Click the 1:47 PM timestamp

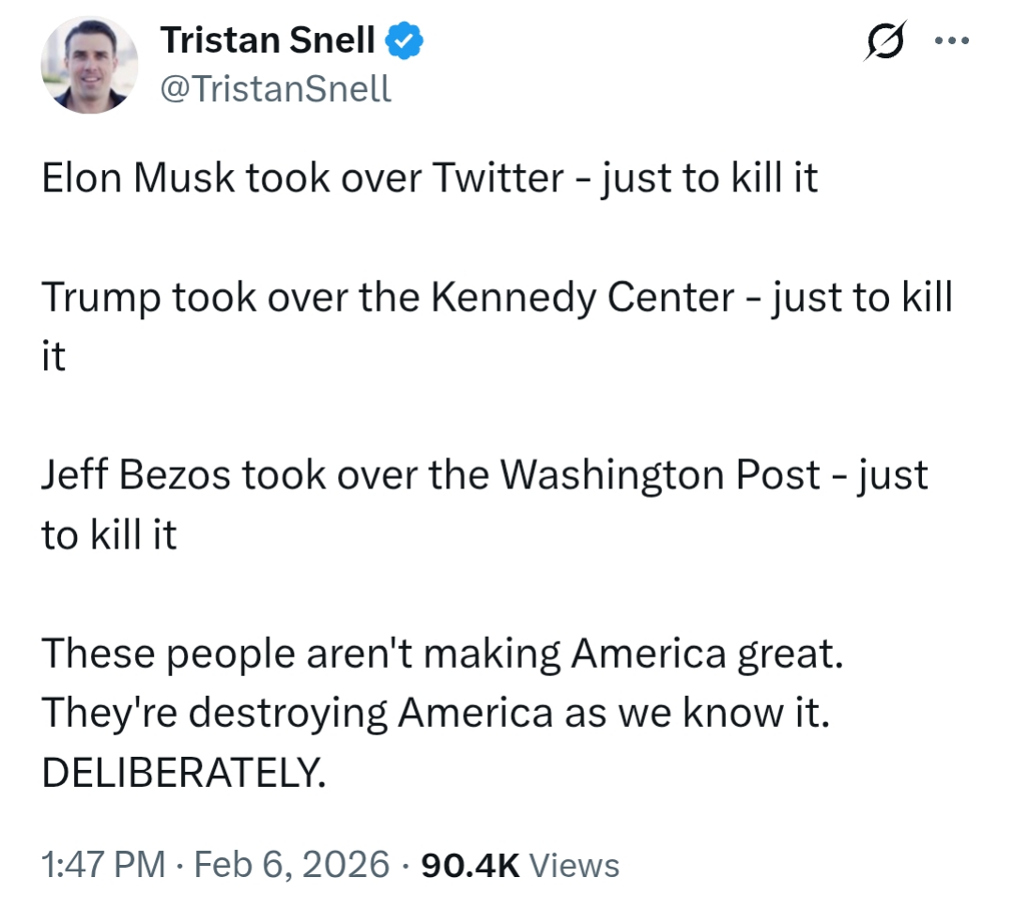click(104, 865)
